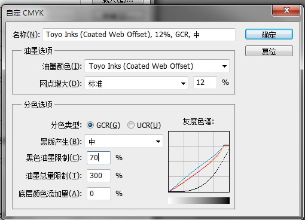Click the Toyo Inks combo box text
This screenshot has height=220, width=305.
click(x=141, y=66)
